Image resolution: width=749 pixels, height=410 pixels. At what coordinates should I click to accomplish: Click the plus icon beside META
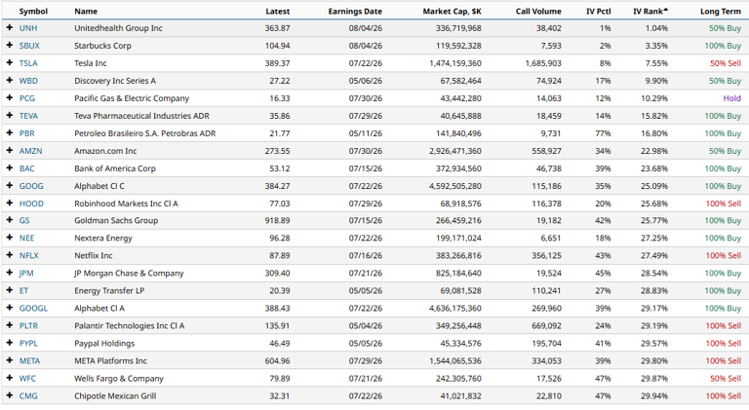pos(9,360)
